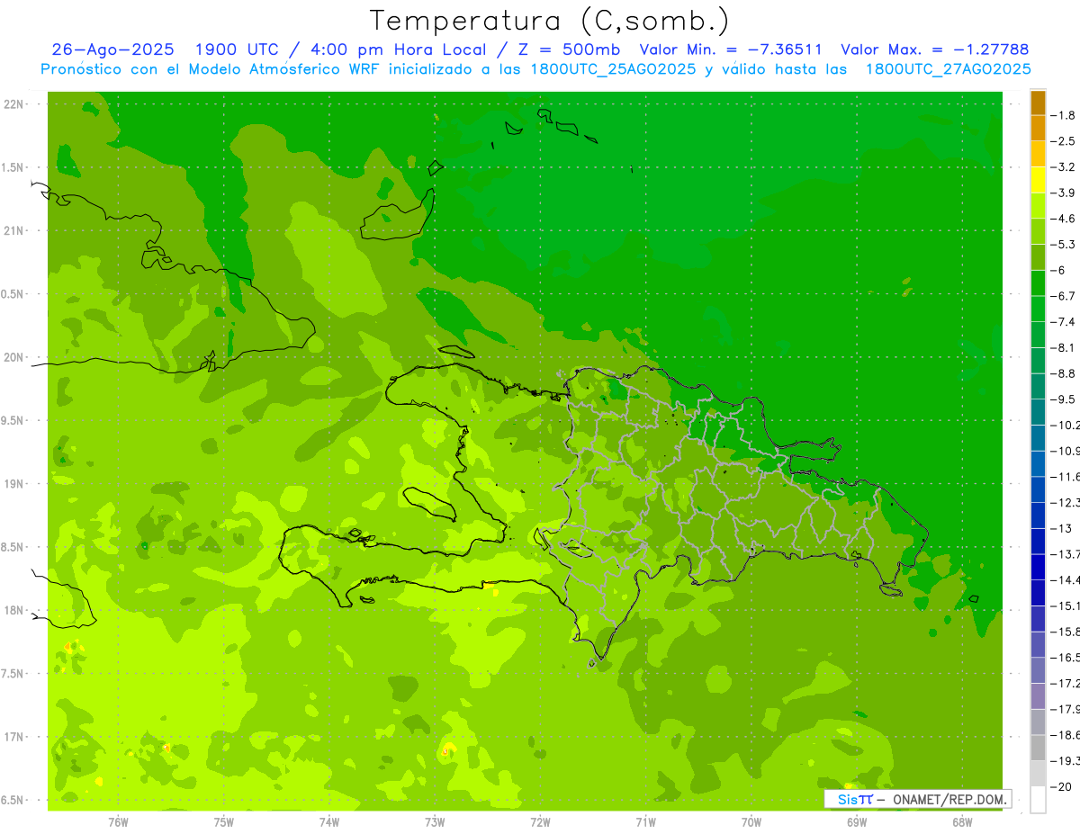Image resolution: width=1080 pixels, height=834 pixels.
Task: Click the 4:00 pm Hora Local text
Action: (400, 49)
